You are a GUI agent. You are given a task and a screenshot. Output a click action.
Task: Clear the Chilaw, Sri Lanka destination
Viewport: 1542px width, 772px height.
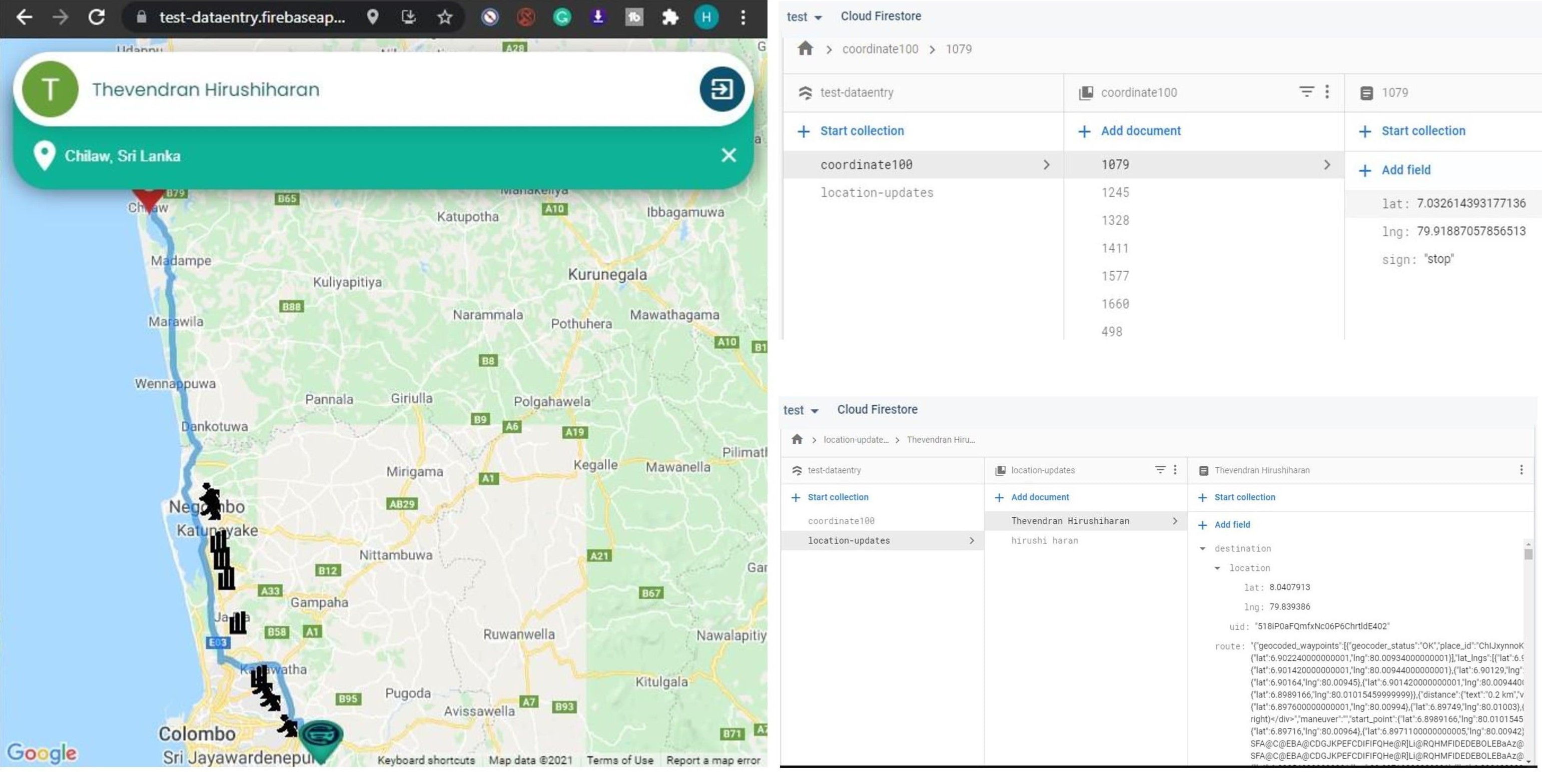click(728, 156)
